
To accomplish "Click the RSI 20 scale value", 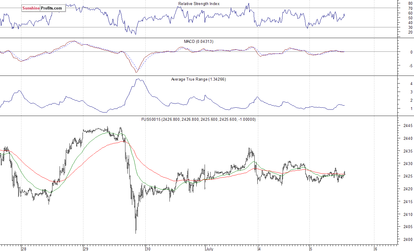I will coord(410,32).
